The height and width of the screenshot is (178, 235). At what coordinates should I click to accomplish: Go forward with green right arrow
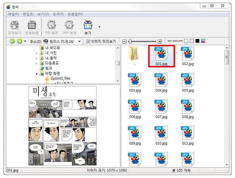(x=20, y=41)
